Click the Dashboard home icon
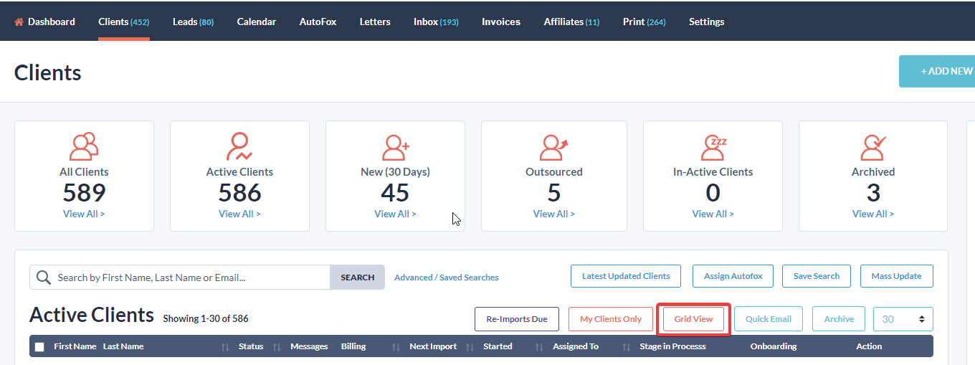The width and height of the screenshot is (975, 365). 19,22
